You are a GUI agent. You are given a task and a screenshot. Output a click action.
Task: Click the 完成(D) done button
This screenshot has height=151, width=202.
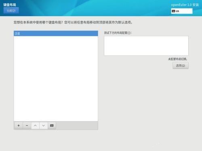pyautogui.click(x=11, y=10)
